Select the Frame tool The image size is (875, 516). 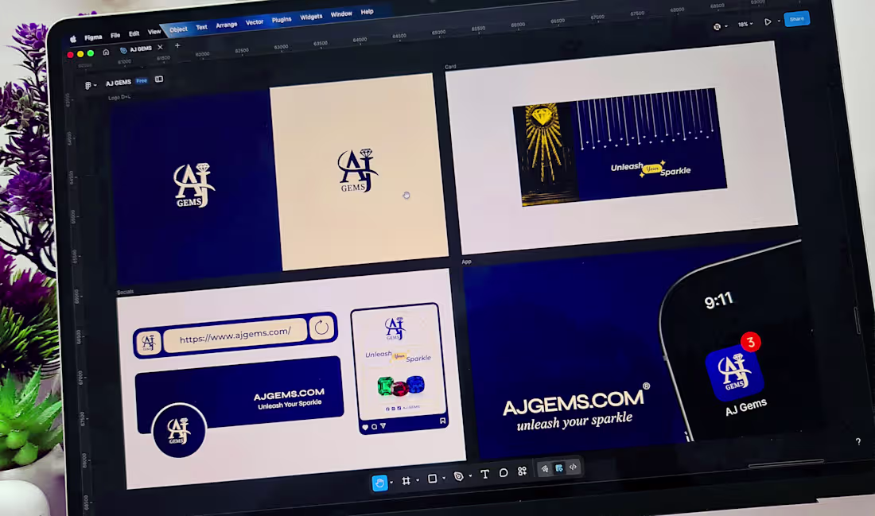coord(406,480)
